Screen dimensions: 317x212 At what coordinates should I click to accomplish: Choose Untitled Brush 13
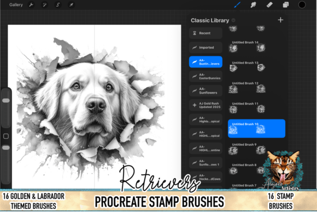pos(256,67)
